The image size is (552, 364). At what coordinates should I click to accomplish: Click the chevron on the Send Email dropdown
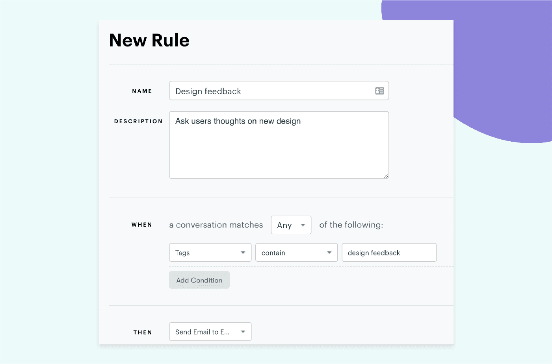pyautogui.click(x=243, y=331)
